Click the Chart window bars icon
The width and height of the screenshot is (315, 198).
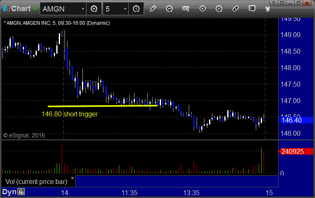click(x=6, y=9)
